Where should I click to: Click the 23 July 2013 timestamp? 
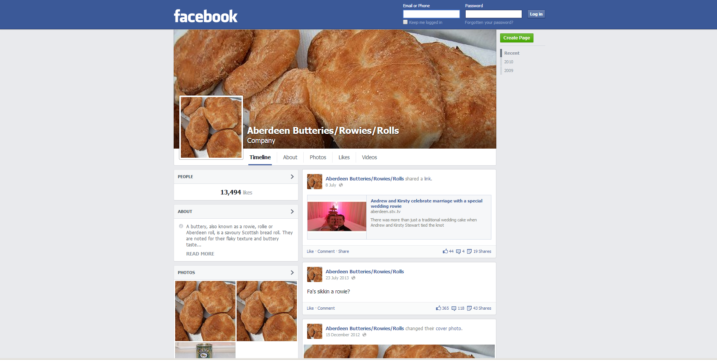click(337, 278)
